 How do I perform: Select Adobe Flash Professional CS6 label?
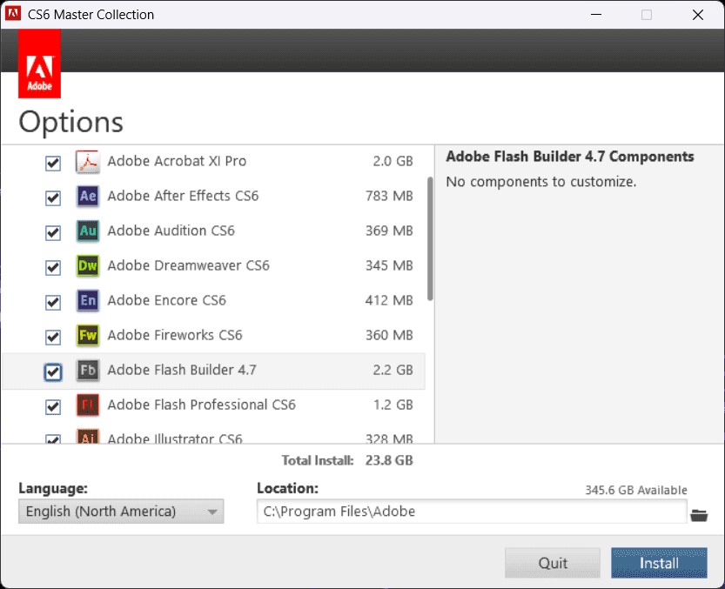click(202, 405)
